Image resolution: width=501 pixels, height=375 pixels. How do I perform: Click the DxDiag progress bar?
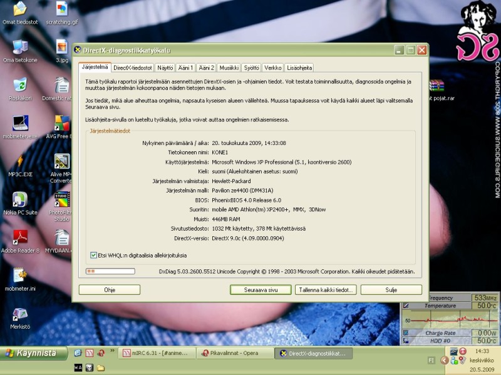tap(110, 271)
